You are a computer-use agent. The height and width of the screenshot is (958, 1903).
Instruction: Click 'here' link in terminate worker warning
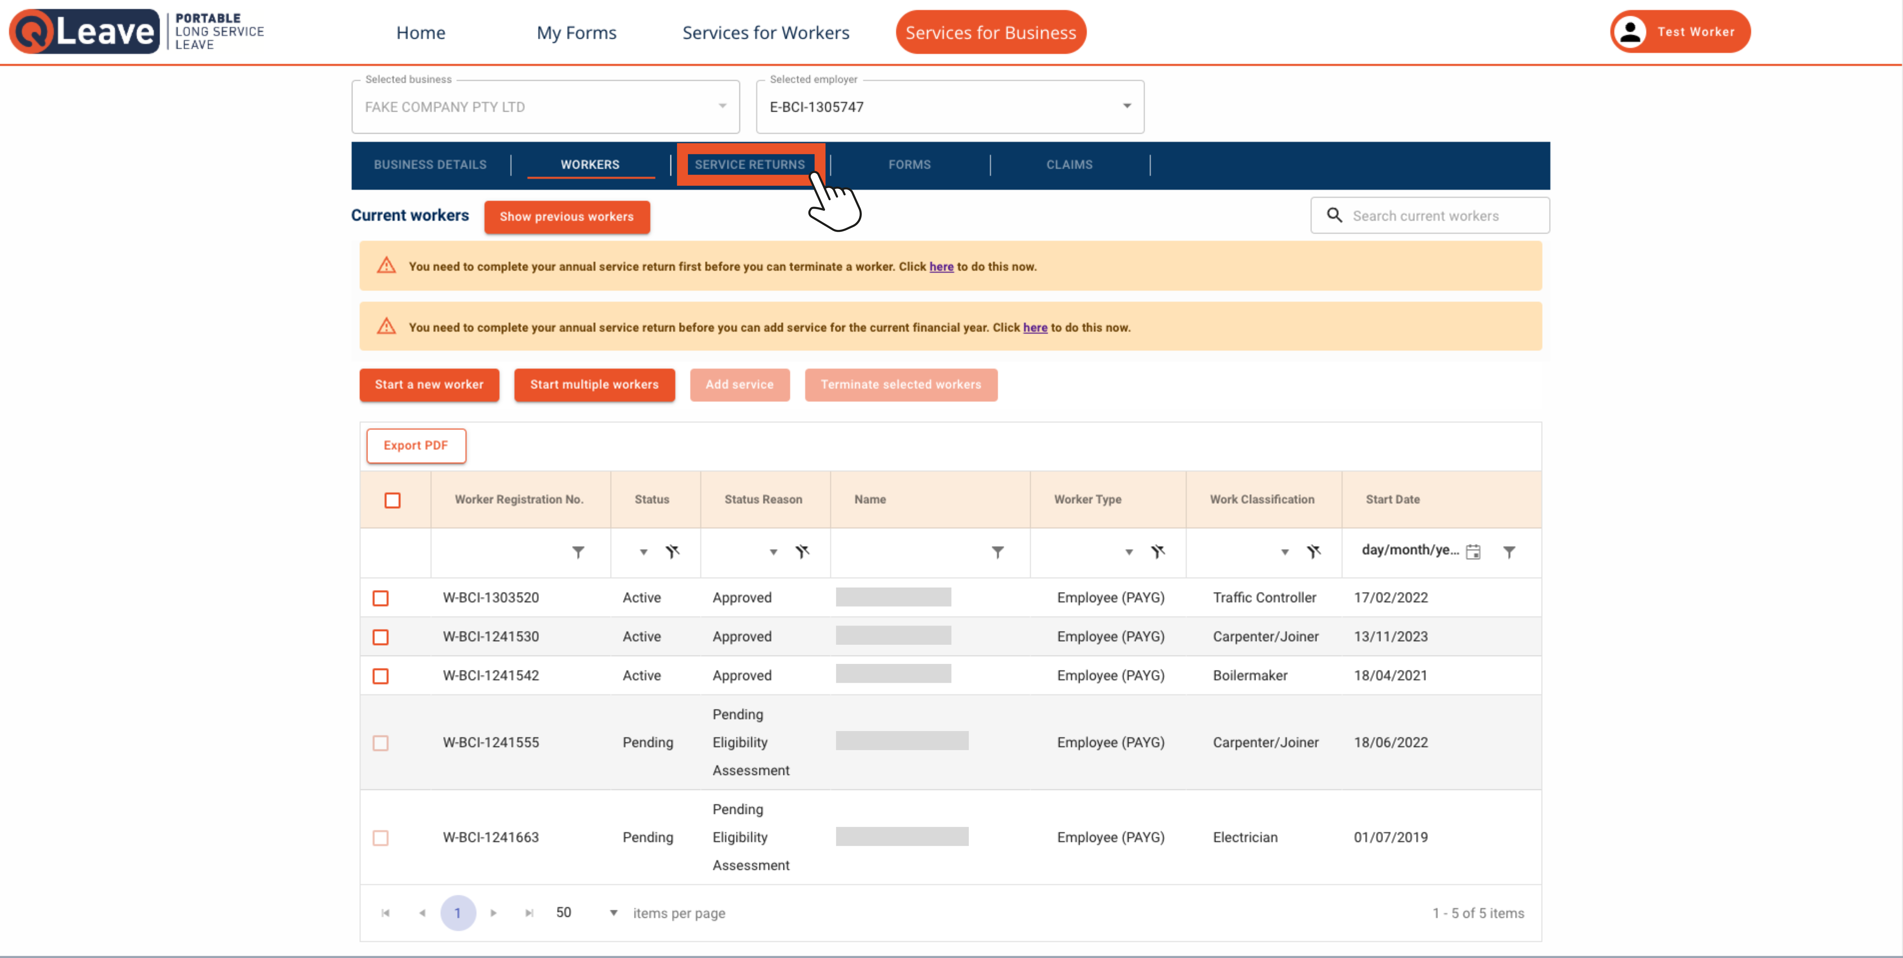coord(941,267)
